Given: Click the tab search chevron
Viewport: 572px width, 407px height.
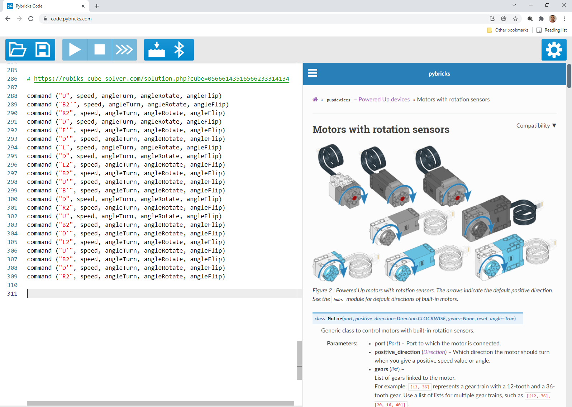Looking at the screenshot, I should (514, 5).
